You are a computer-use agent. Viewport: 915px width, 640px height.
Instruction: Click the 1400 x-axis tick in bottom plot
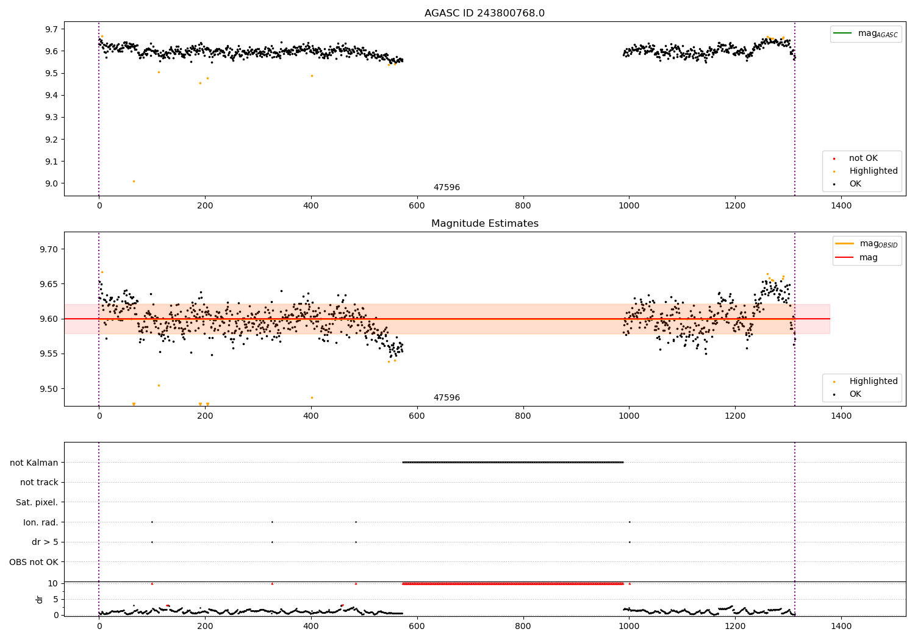click(841, 626)
